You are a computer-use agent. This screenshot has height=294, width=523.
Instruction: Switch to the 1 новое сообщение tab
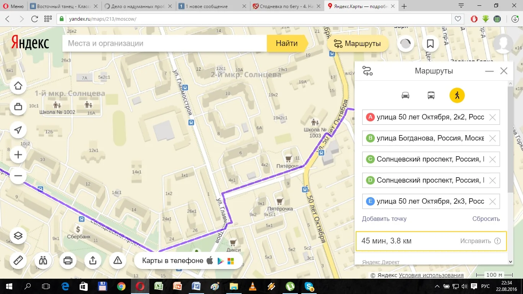tap(211, 6)
